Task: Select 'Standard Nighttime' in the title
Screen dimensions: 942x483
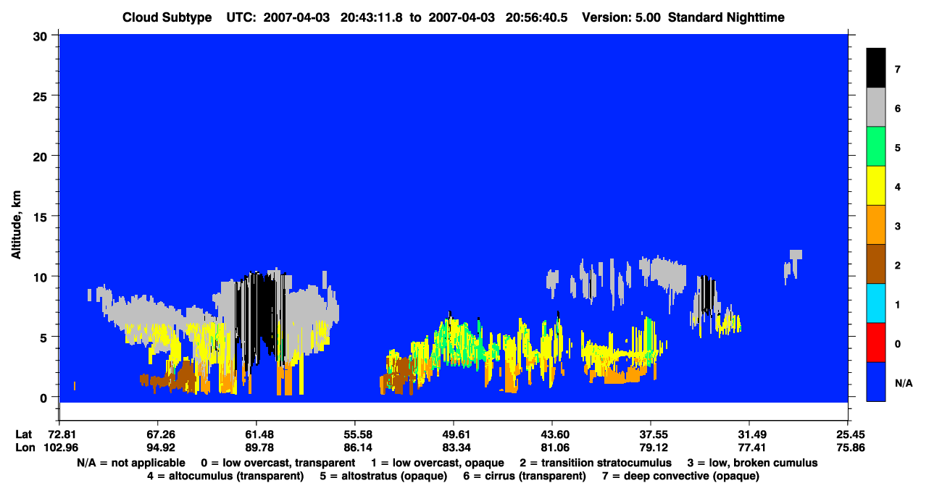Action: (x=727, y=17)
